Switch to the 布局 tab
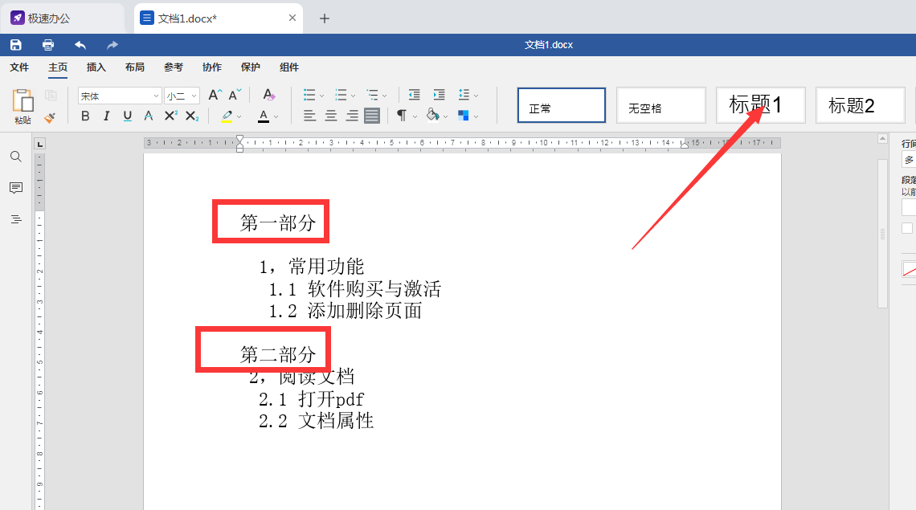This screenshot has width=916, height=510. (135, 67)
